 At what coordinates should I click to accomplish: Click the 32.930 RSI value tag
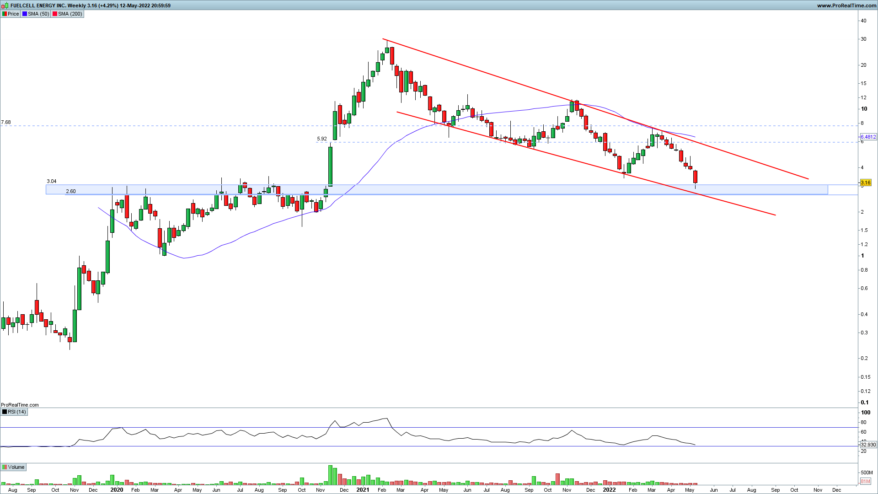click(868, 445)
